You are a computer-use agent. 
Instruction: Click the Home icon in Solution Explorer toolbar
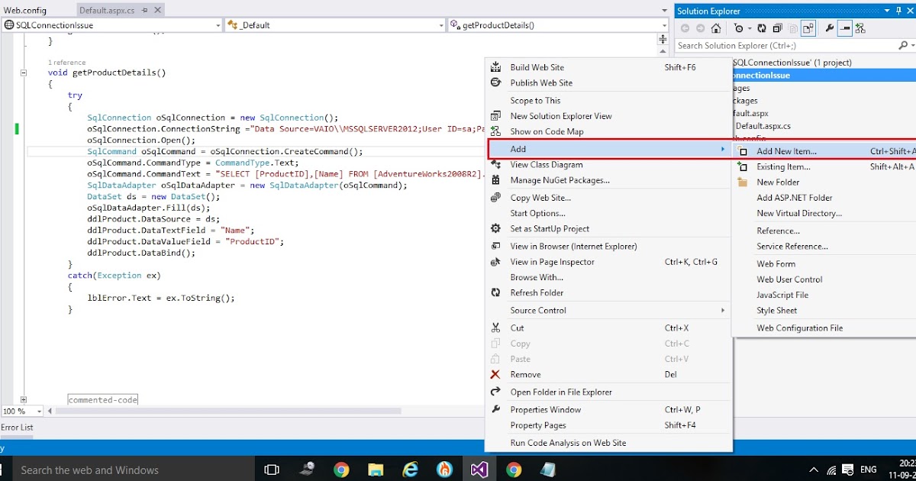[x=716, y=27]
